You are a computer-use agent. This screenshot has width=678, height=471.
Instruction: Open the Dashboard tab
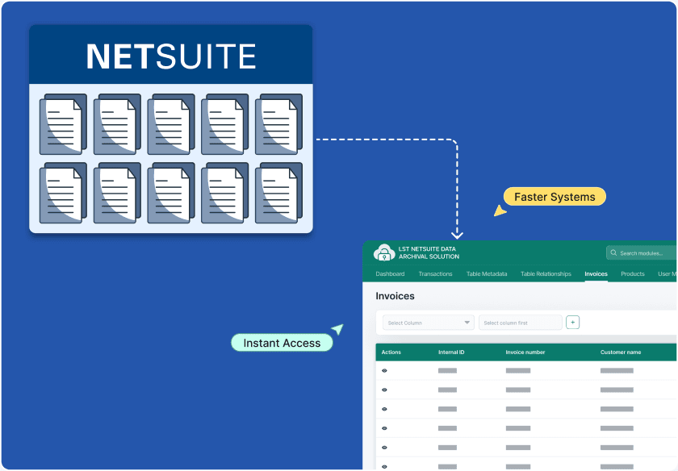pyautogui.click(x=390, y=274)
